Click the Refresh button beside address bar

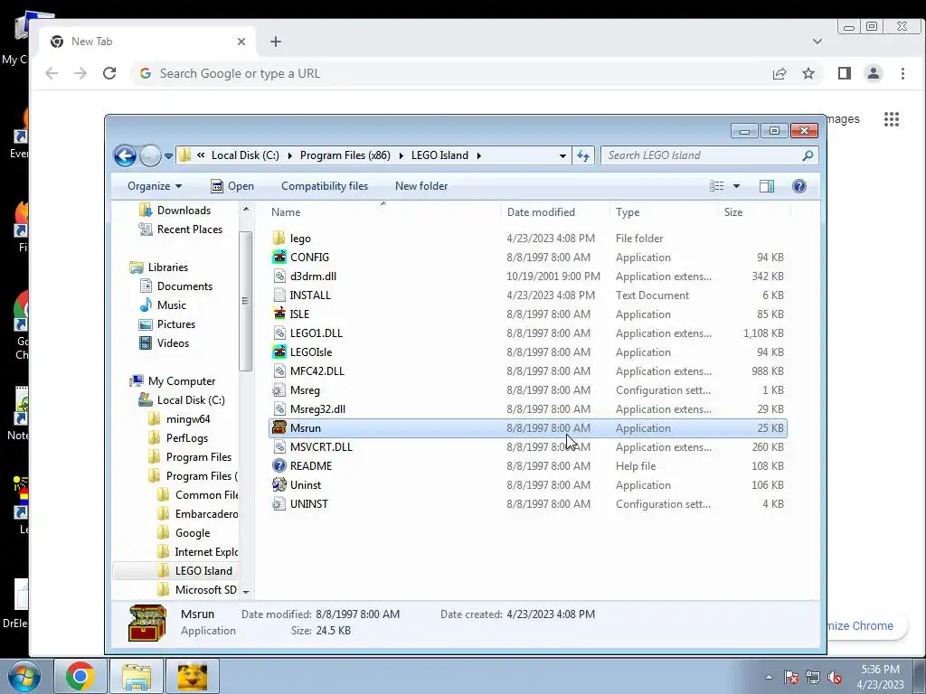tap(583, 155)
